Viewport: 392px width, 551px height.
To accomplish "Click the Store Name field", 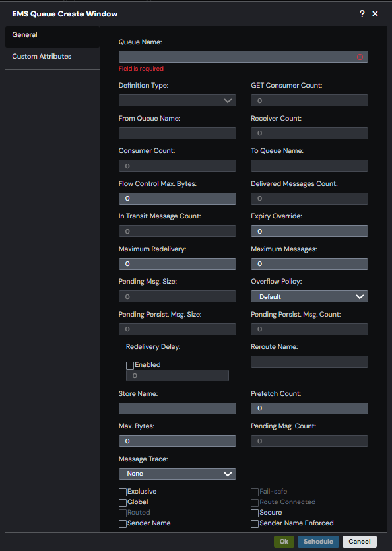I will 177,408.
